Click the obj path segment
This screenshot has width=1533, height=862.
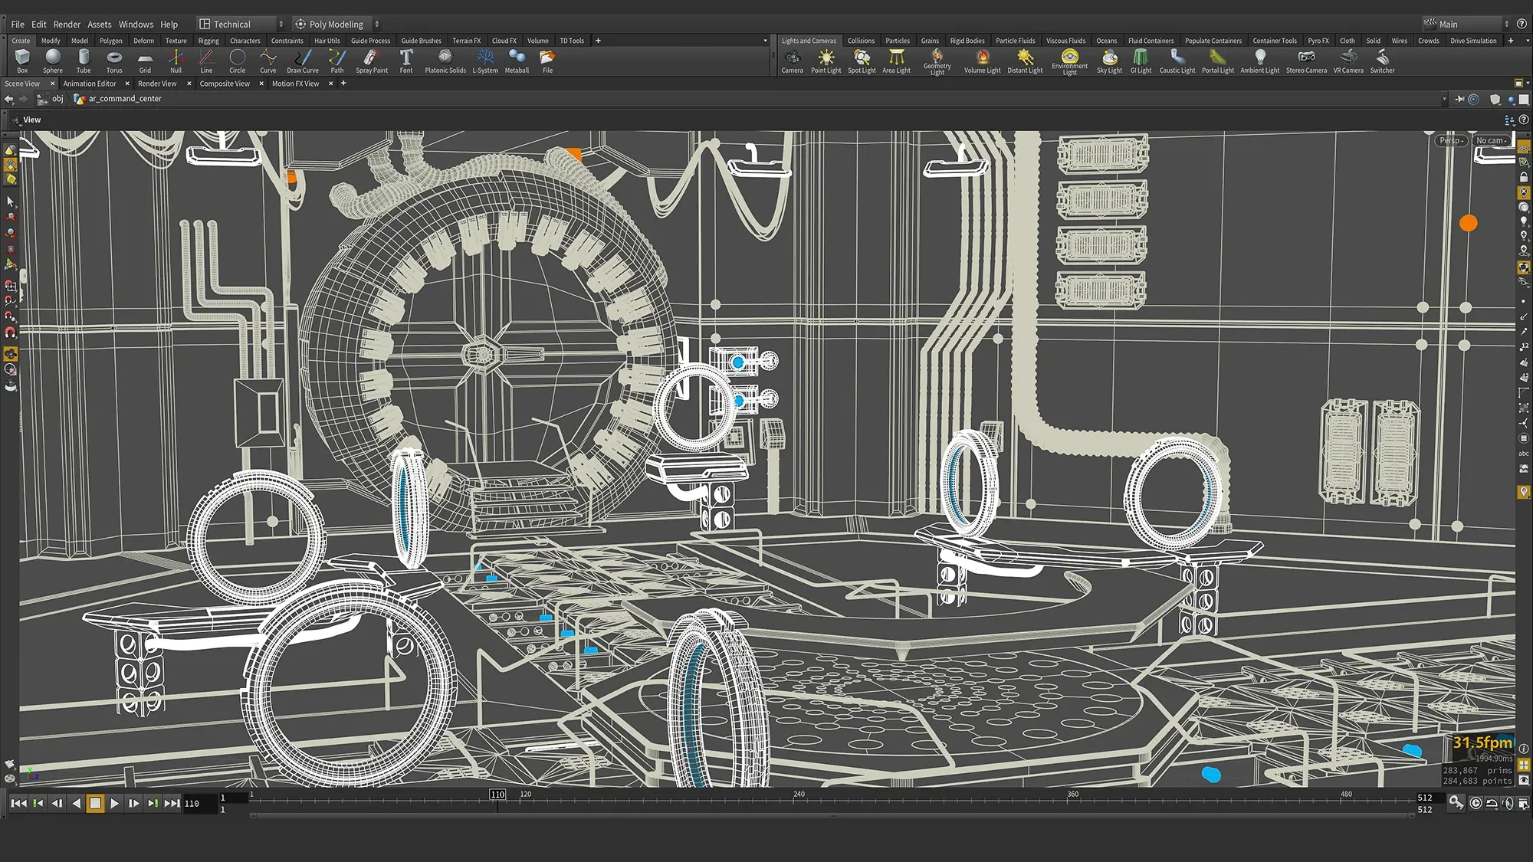(x=51, y=99)
